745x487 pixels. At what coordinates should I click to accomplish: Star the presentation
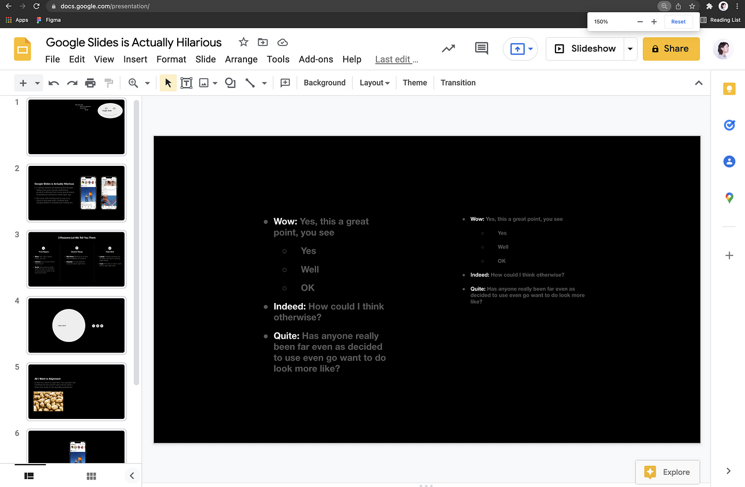tap(243, 42)
